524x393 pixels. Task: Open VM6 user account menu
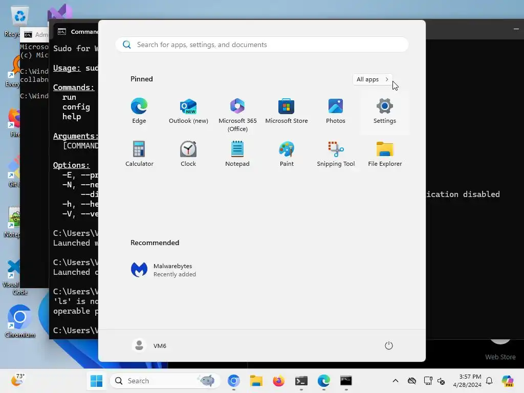pos(149,345)
